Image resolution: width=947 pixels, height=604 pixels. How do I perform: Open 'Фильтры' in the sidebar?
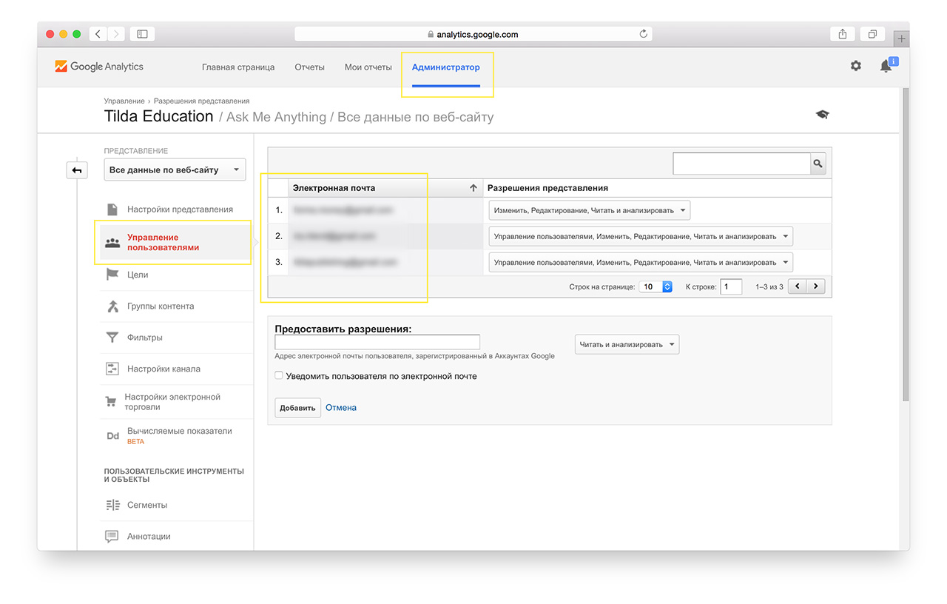pos(144,338)
